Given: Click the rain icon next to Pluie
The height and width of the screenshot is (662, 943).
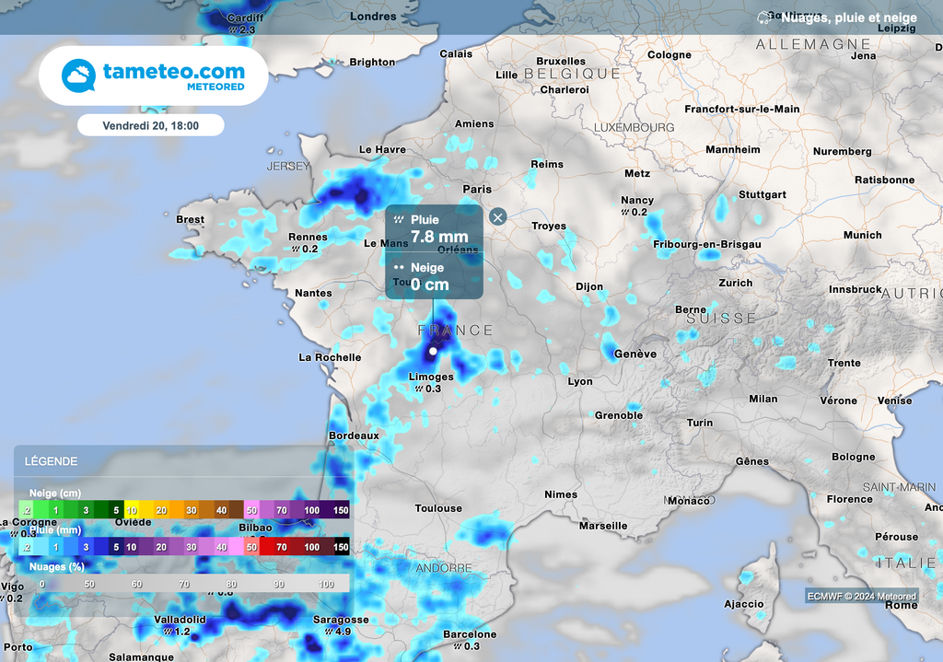Looking at the screenshot, I should tap(400, 220).
